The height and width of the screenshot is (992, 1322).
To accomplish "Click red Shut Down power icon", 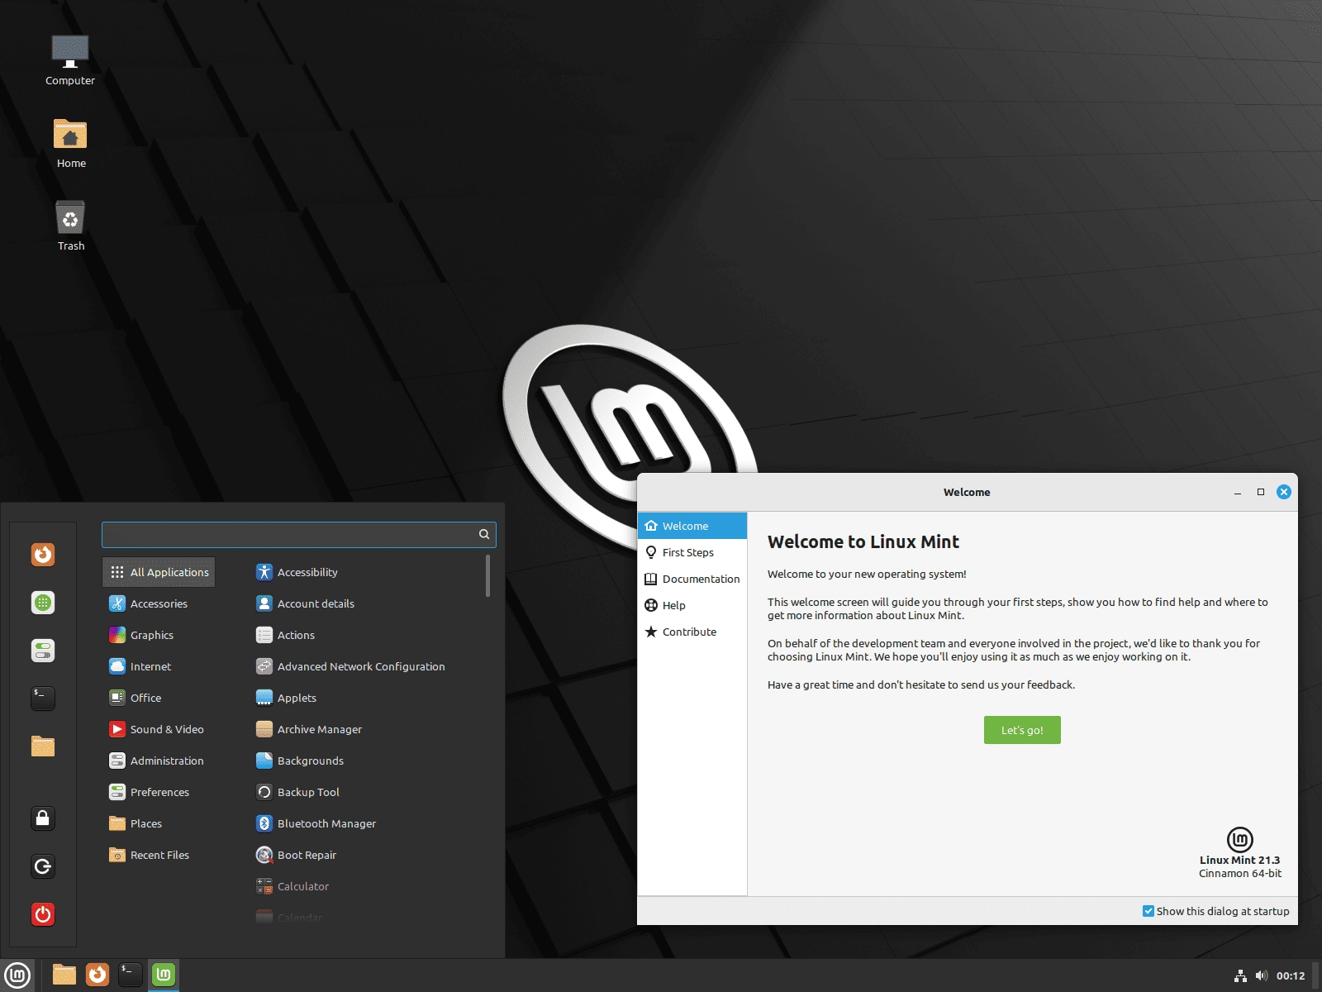I will click(x=43, y=914).
